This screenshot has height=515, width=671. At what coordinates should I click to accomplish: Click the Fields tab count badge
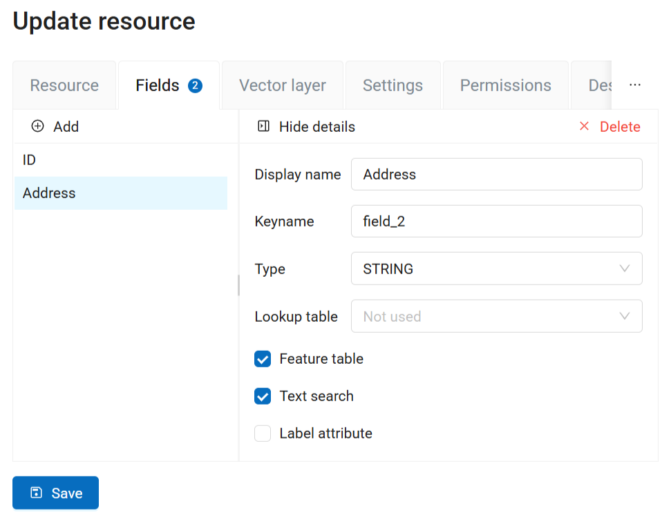(x=195, y=86)
